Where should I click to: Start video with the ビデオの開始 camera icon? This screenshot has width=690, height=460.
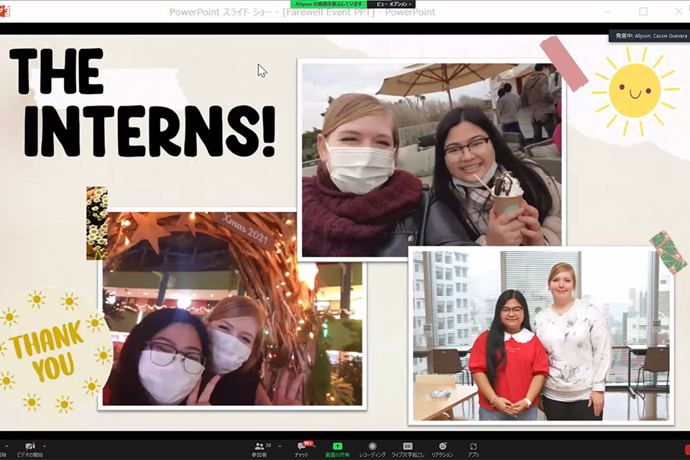(x=30, y=449)
